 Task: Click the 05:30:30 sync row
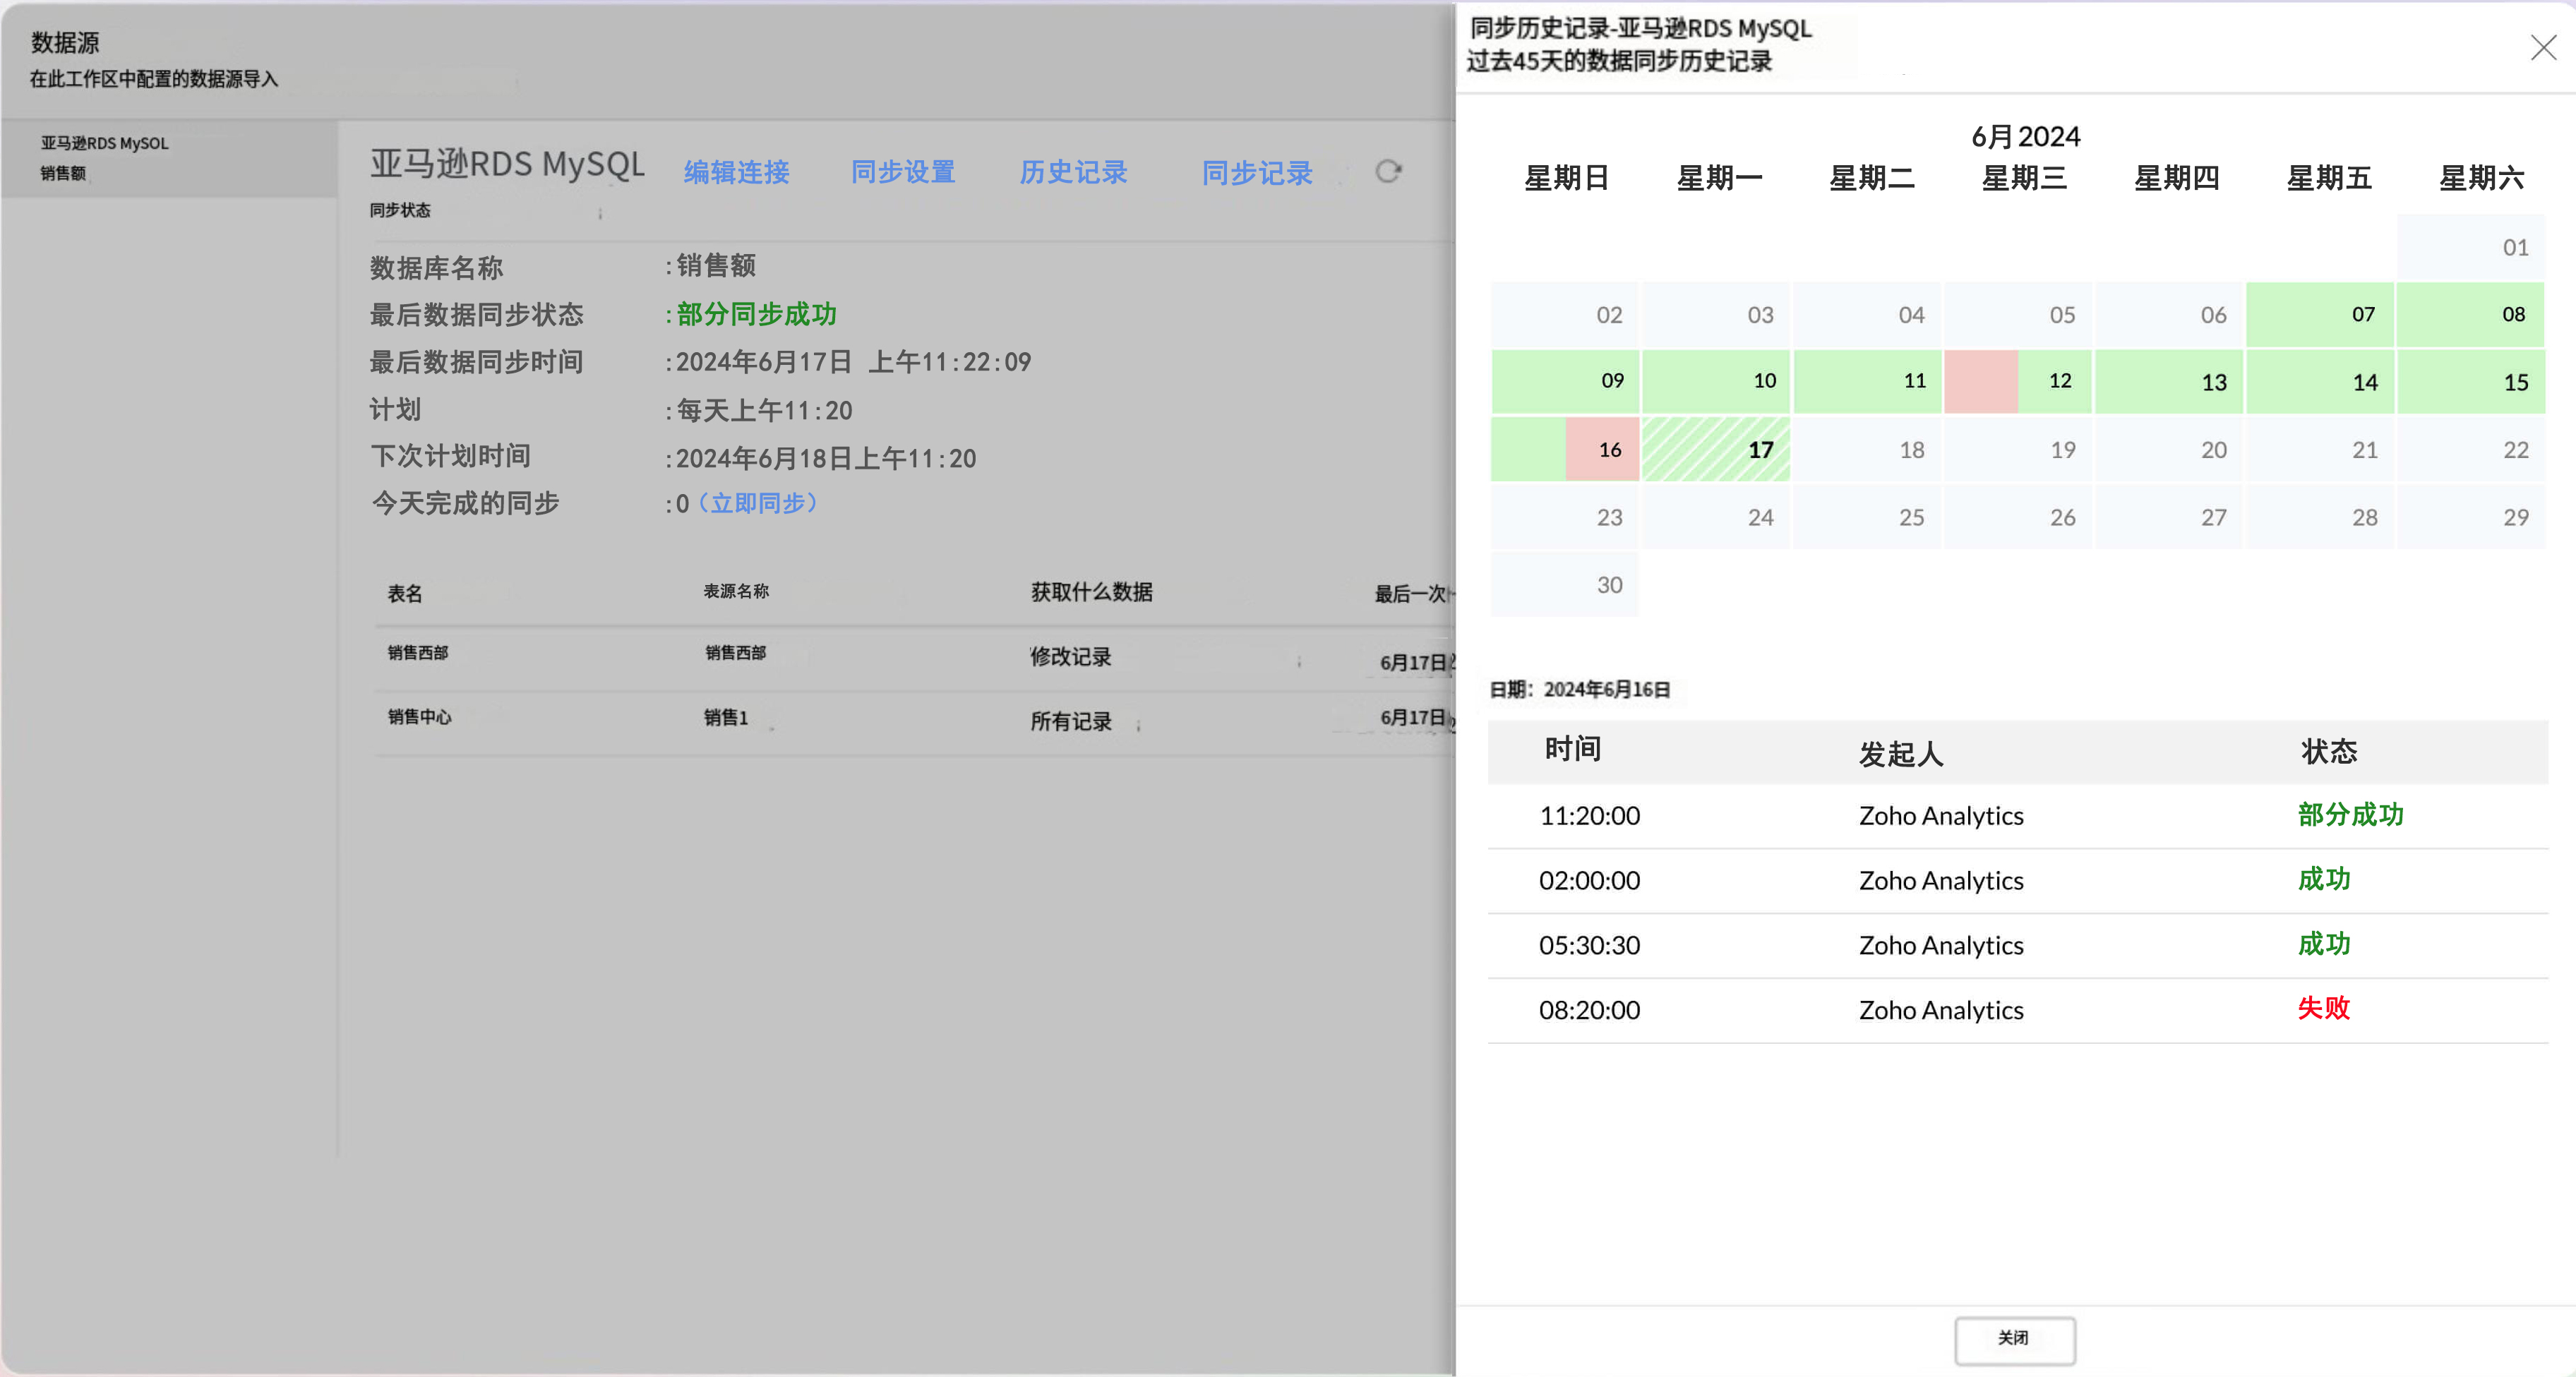tap(2018, 946)
